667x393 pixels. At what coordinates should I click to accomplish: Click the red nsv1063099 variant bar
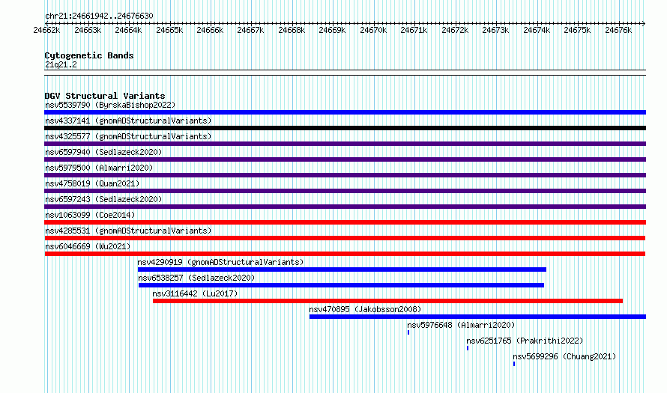tap(345, 222)
